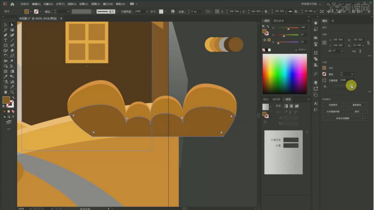This screenshot has height=210, width=374.
Task: Click the 位移路径 quick action button
Action: click(333, 105)
